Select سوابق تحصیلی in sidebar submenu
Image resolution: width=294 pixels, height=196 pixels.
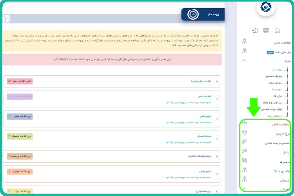(x=273, y=76)
